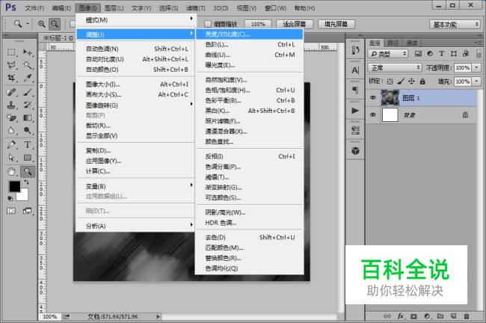Screen dimensions: 486x323
Task: Open the Character panel icon
Action: (355, 71)
